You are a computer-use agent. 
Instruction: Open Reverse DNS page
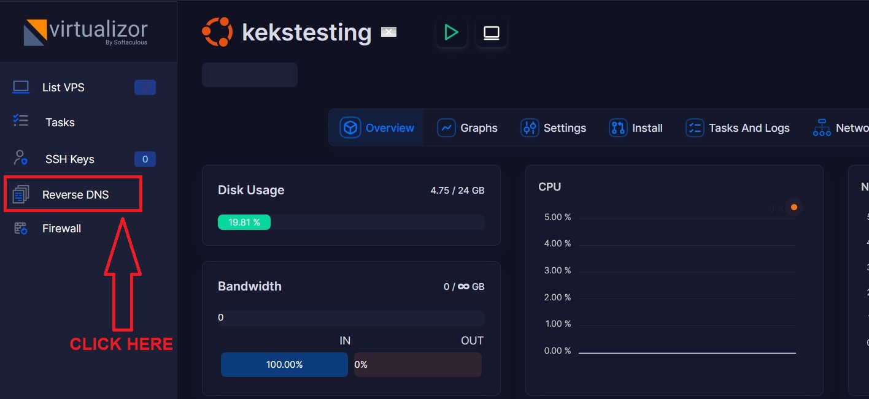tap(75, 195)
